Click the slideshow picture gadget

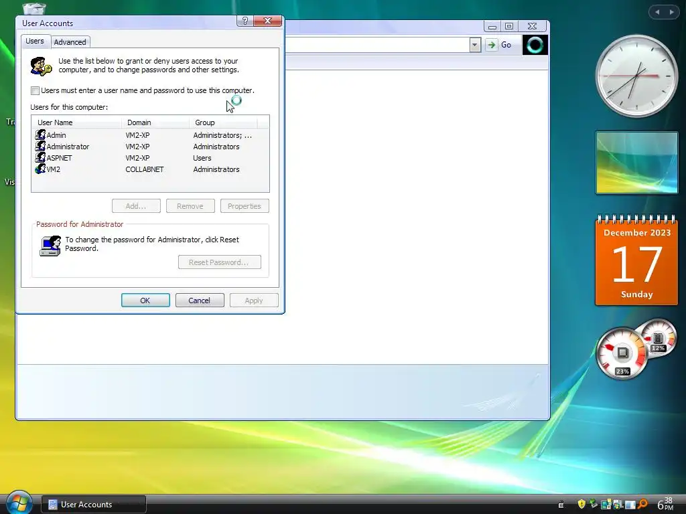tap(636, 163)
